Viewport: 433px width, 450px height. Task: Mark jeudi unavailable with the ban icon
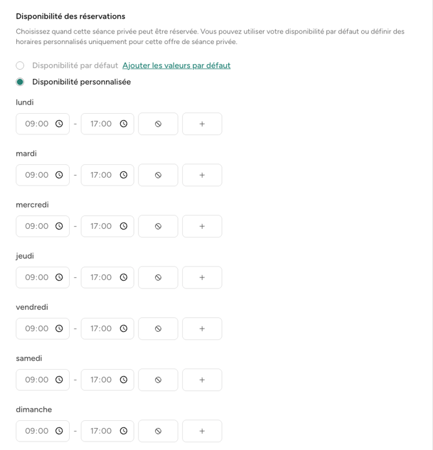(x=158, y=277)
